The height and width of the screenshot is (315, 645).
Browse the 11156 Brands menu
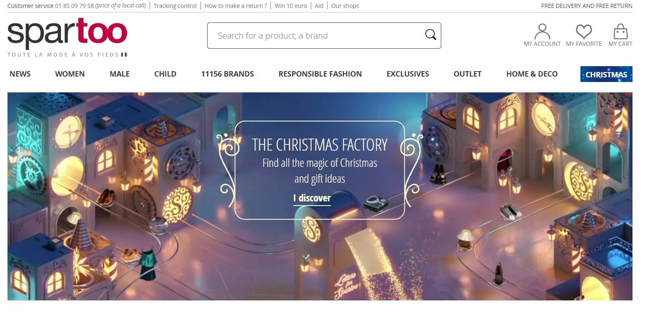click(x=227, y=74)
